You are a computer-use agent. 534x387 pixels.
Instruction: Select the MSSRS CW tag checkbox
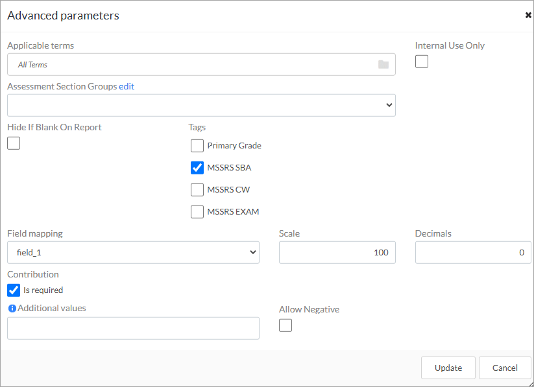click(197, 190)
